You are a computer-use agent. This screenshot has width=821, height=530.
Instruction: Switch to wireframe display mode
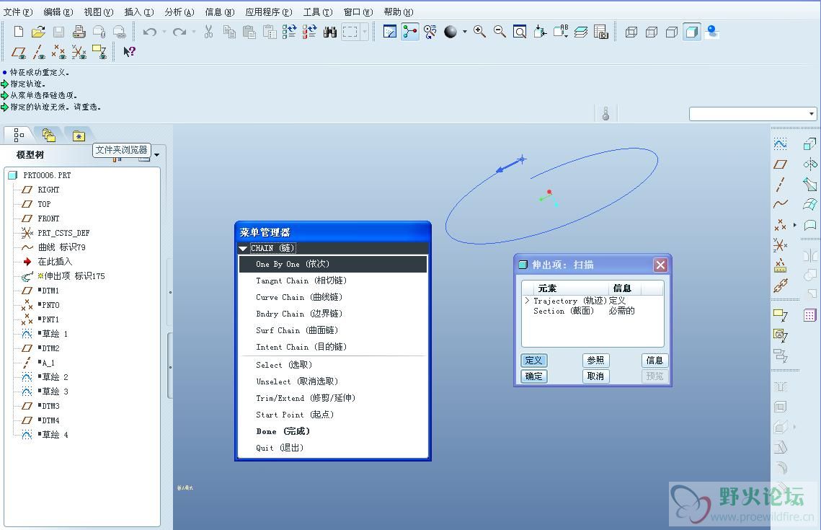(631, 32)
